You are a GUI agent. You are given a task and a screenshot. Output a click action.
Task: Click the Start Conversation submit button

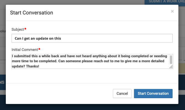[153, 94]
